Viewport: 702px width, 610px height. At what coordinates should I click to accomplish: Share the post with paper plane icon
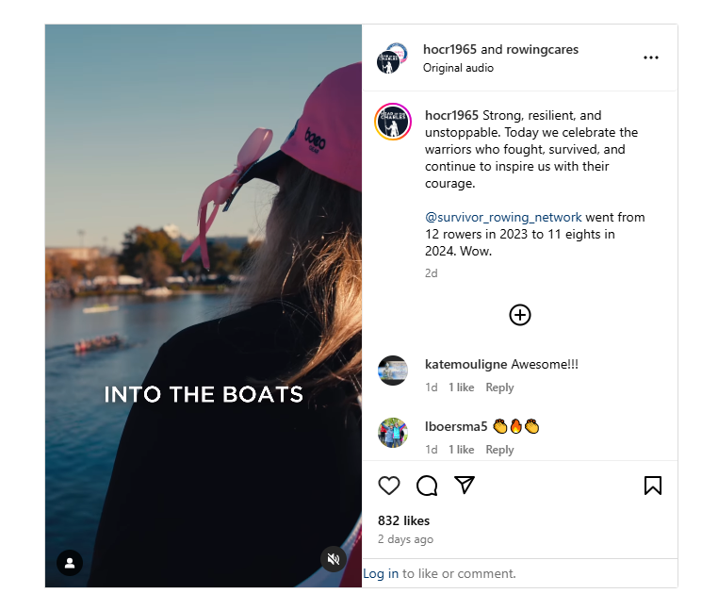point(465,485)
